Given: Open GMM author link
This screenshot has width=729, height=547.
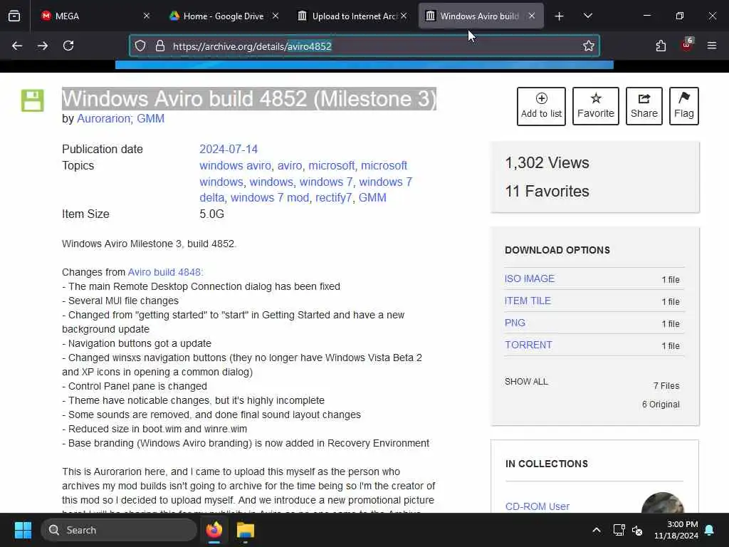Looking at the screenshot, I should click(151, 119).
